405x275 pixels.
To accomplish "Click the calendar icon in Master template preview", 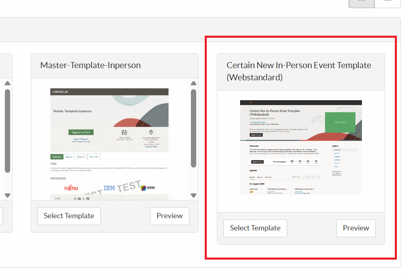I will click(124, 132).
